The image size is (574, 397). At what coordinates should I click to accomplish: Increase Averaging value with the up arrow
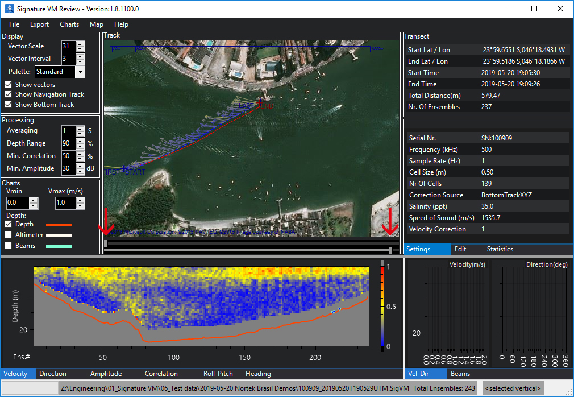coord(80,128)
